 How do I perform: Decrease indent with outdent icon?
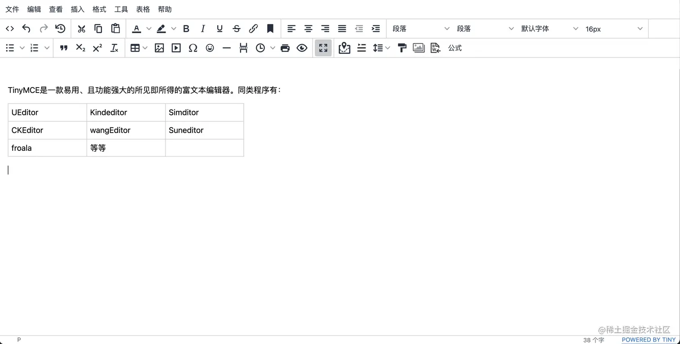tap(359, 29)
